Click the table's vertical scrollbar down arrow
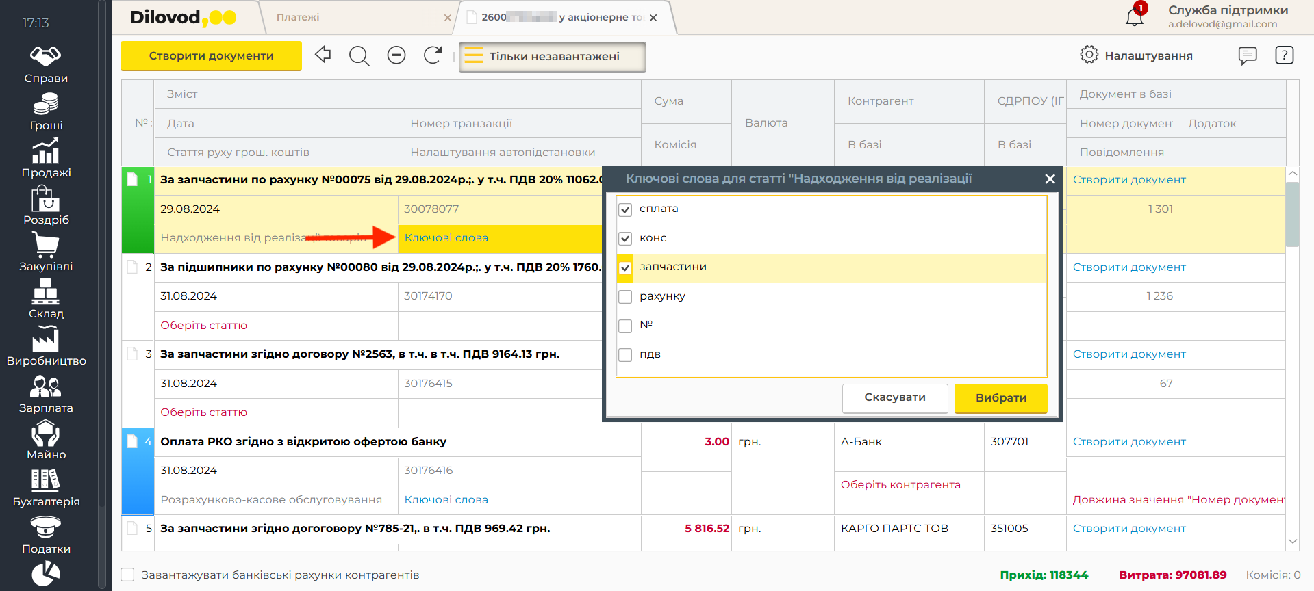 click(x=1292, y=541)
